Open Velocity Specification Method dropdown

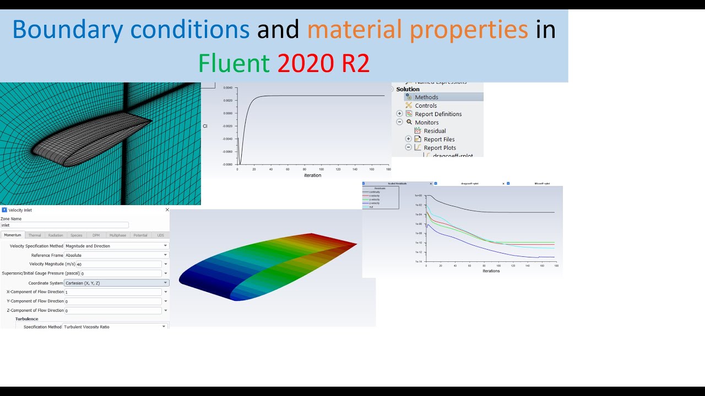tap(116, 246)
